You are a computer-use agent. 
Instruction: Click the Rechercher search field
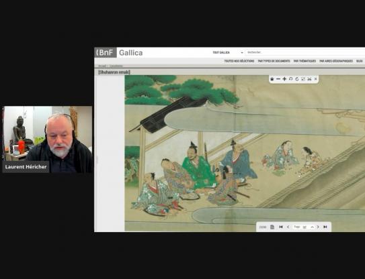pyautogui.click(x=305, y=52)
